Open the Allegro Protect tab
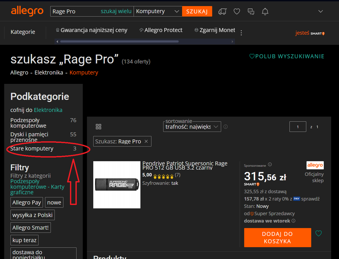Screen dimensions: 339x259 point(161,30)
